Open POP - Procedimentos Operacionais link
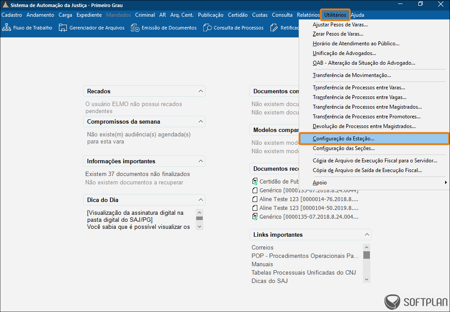450x312 pixels. pyautogui.click(x=305, y=256)
